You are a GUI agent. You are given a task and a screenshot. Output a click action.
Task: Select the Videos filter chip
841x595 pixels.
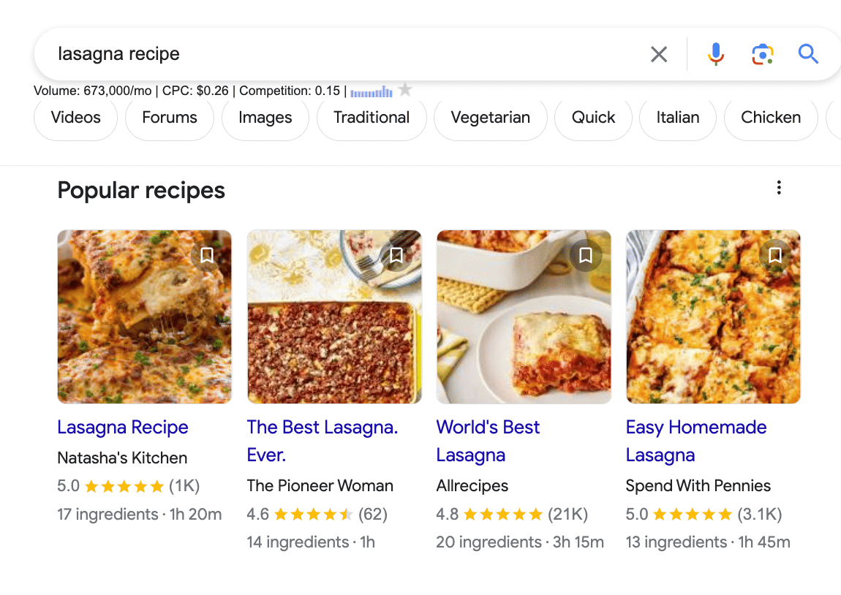[75, 118]
